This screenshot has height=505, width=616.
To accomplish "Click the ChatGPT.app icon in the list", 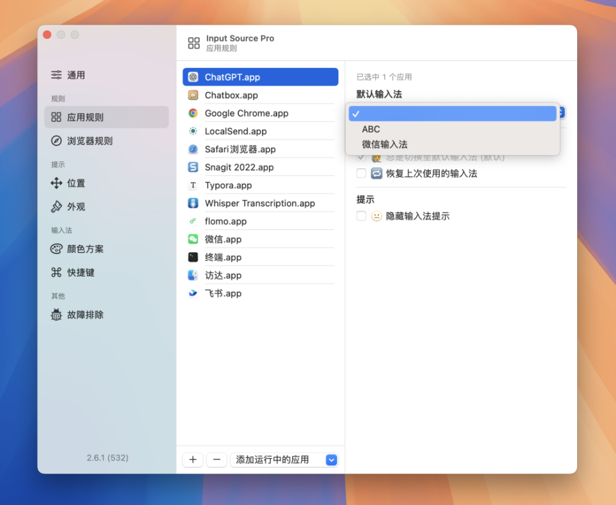I will pyautogui.click(x=193, y=76).
